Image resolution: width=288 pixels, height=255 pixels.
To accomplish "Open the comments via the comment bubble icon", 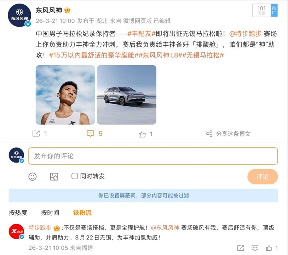I will (x=91, y=134).
